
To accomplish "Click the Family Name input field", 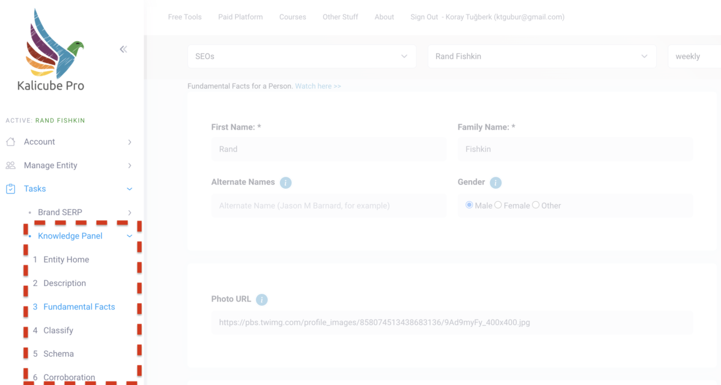I will [575, 149].
